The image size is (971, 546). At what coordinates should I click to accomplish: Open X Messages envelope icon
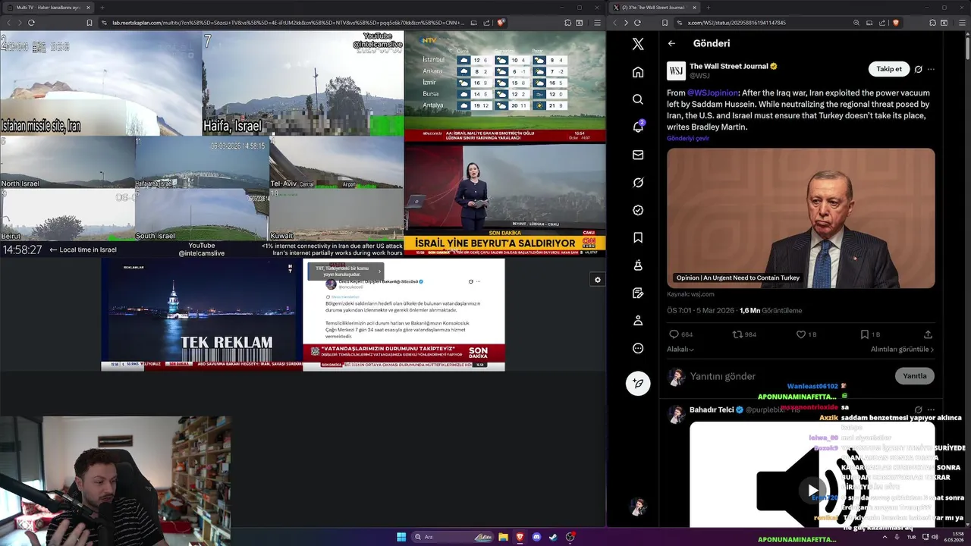(x=638, y=155)
